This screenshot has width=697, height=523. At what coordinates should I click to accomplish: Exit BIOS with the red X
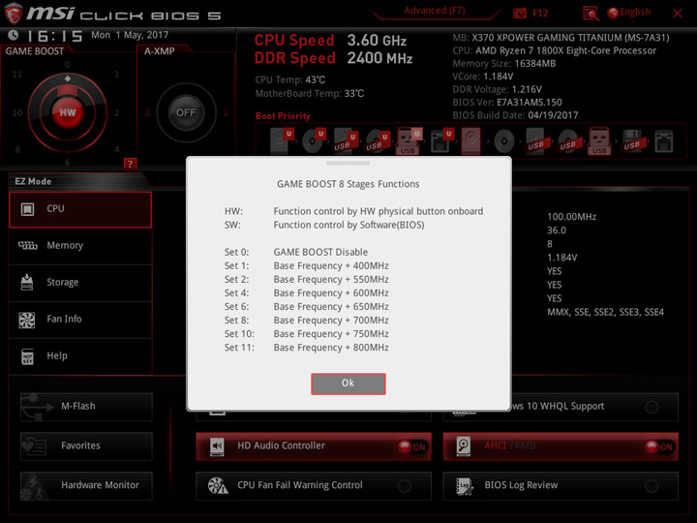click(x=677, y=14)
